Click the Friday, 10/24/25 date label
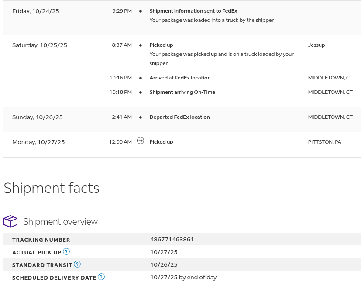Image resolution: width=361 pixels, height=285 pixels. point(36,11)
